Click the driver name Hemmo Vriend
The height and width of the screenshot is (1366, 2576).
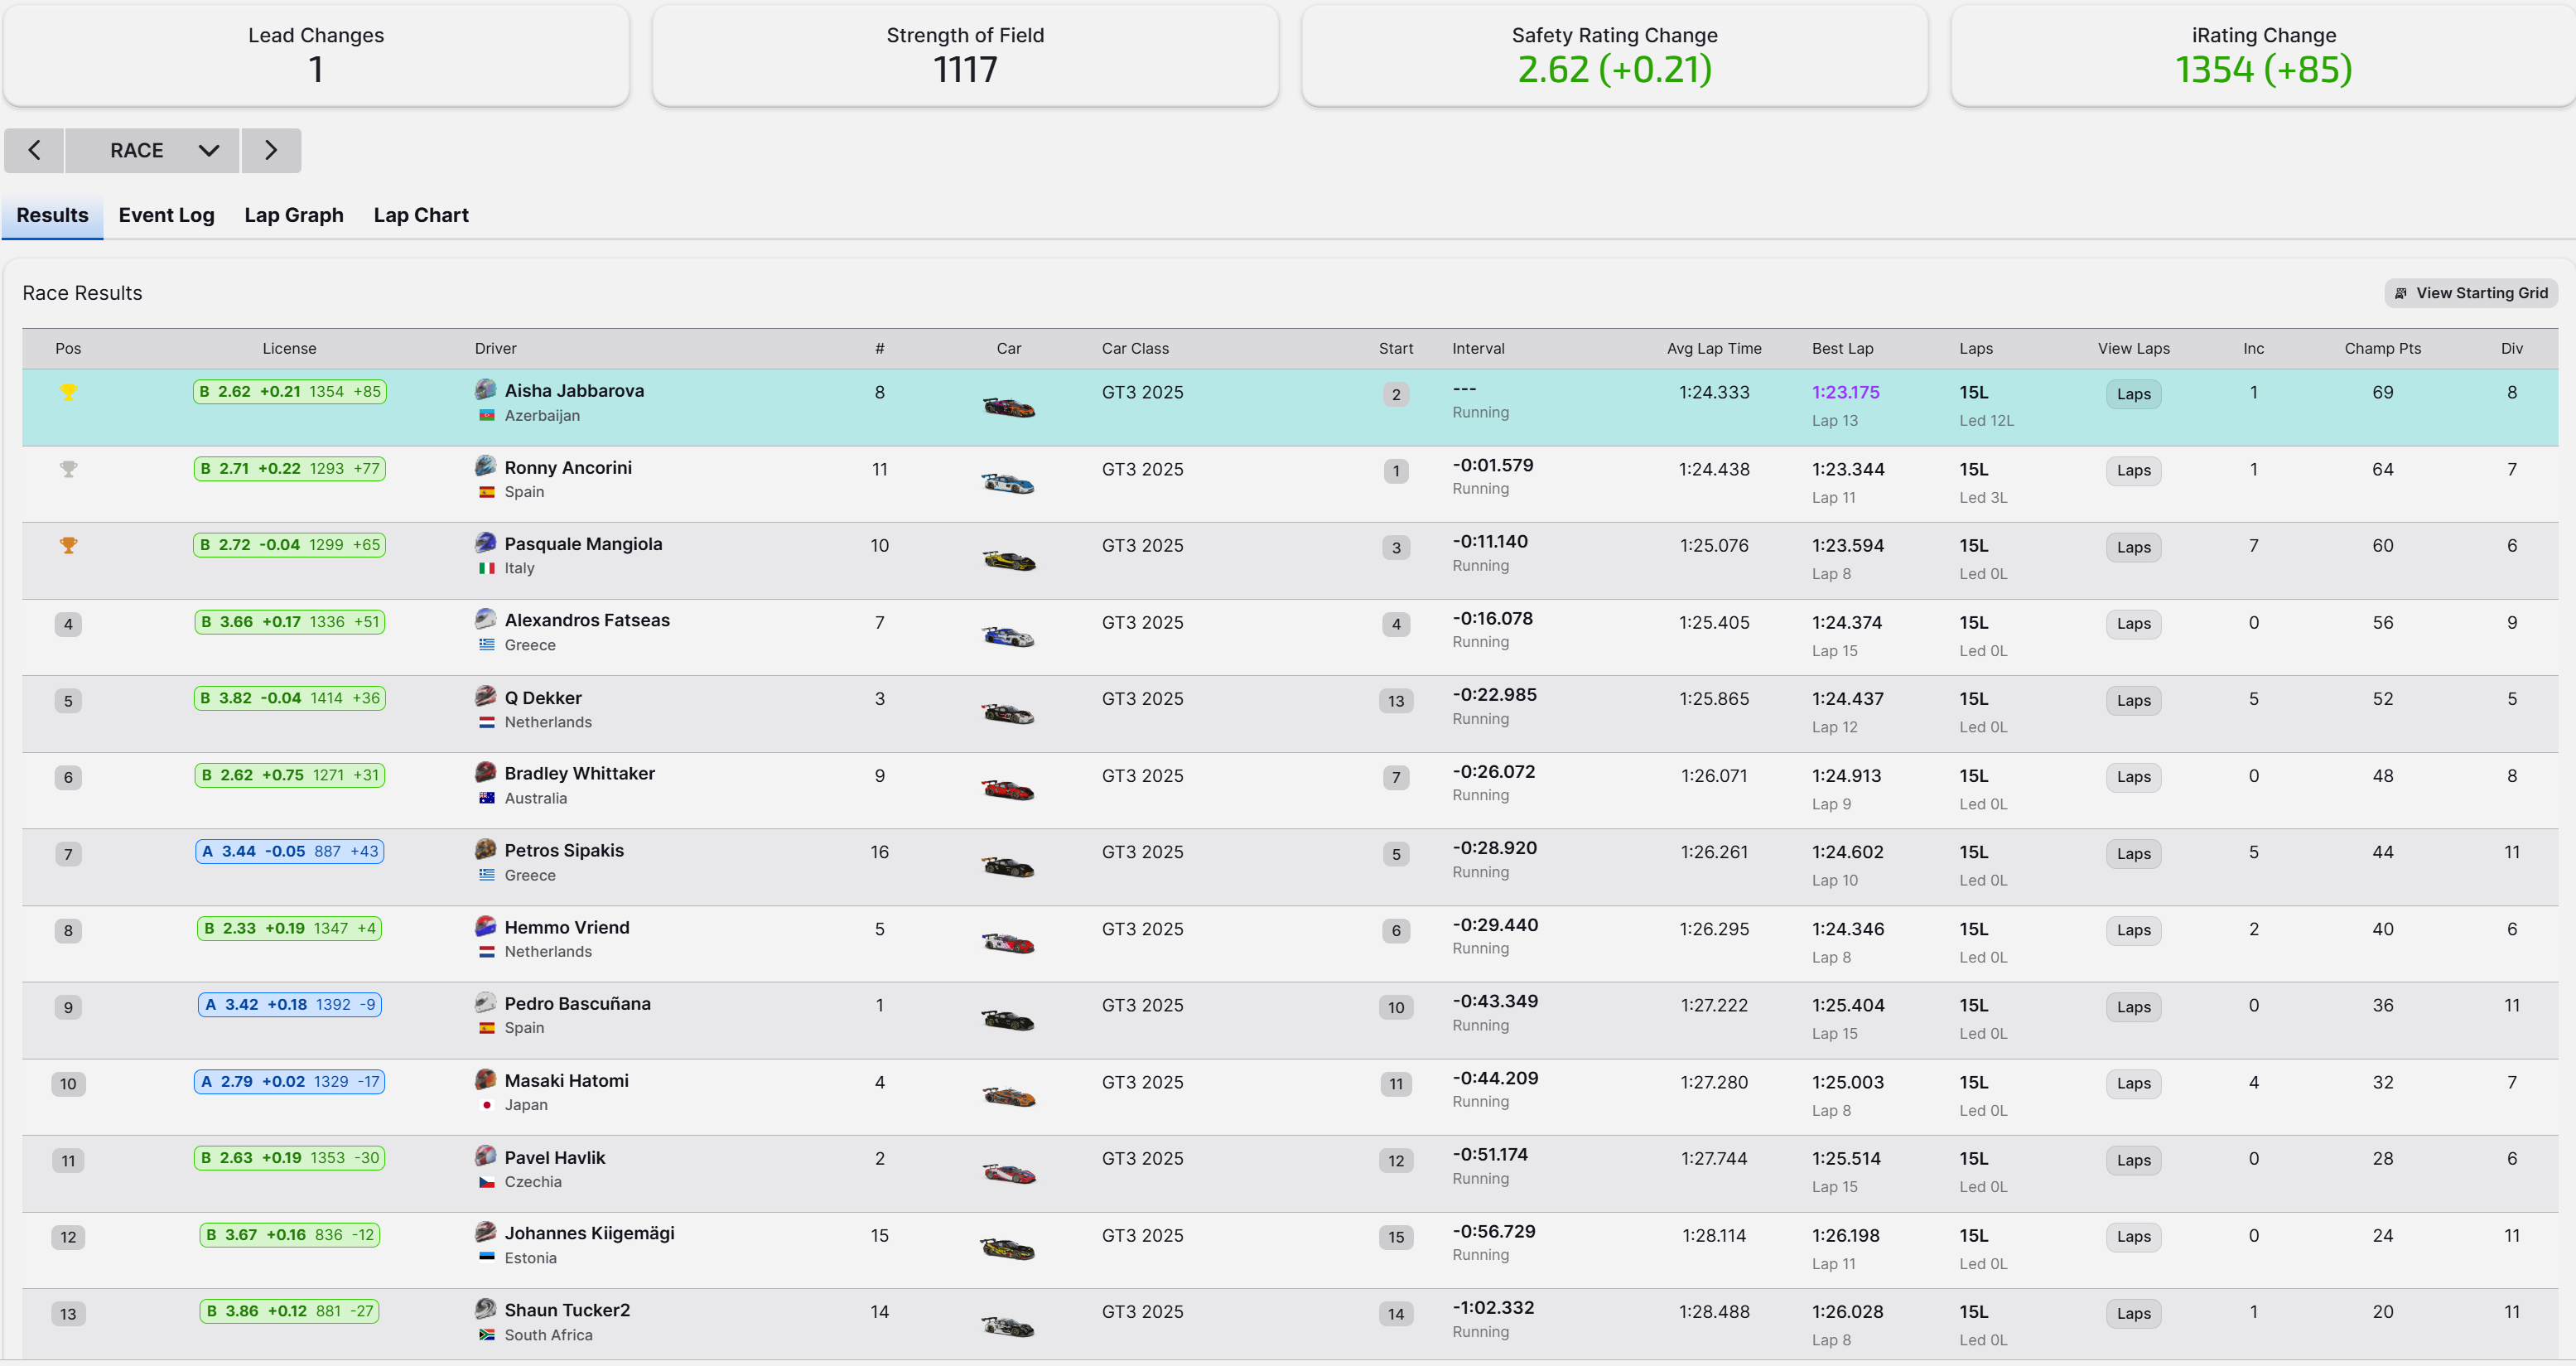tap(566, 927)
